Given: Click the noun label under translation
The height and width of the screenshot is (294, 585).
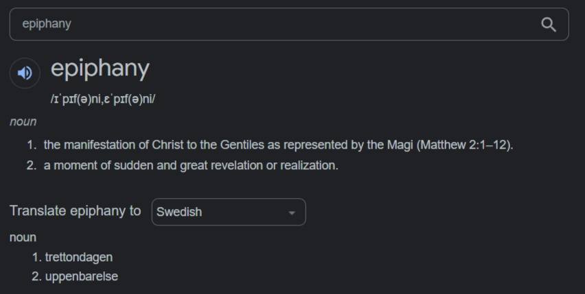Looking at the screenshot, I should pos(23,237).
